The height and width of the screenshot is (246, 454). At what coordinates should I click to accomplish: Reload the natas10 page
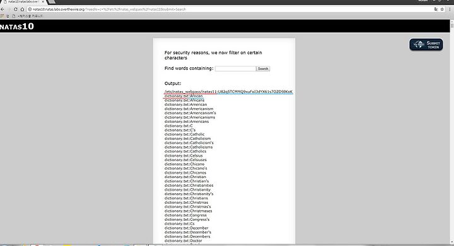tap(15, 9)
